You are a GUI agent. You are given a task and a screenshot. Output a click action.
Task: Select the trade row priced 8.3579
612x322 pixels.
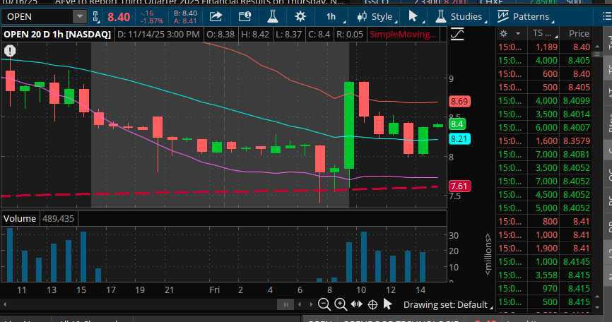[544, 141]
